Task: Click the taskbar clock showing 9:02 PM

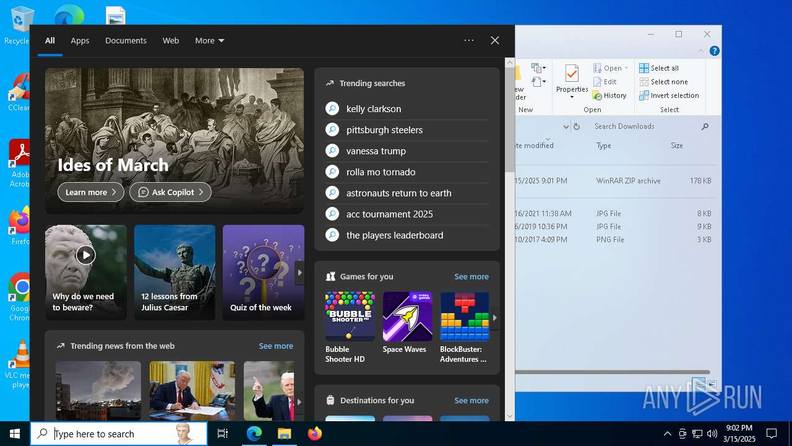Action: click(x=739, y=434)
